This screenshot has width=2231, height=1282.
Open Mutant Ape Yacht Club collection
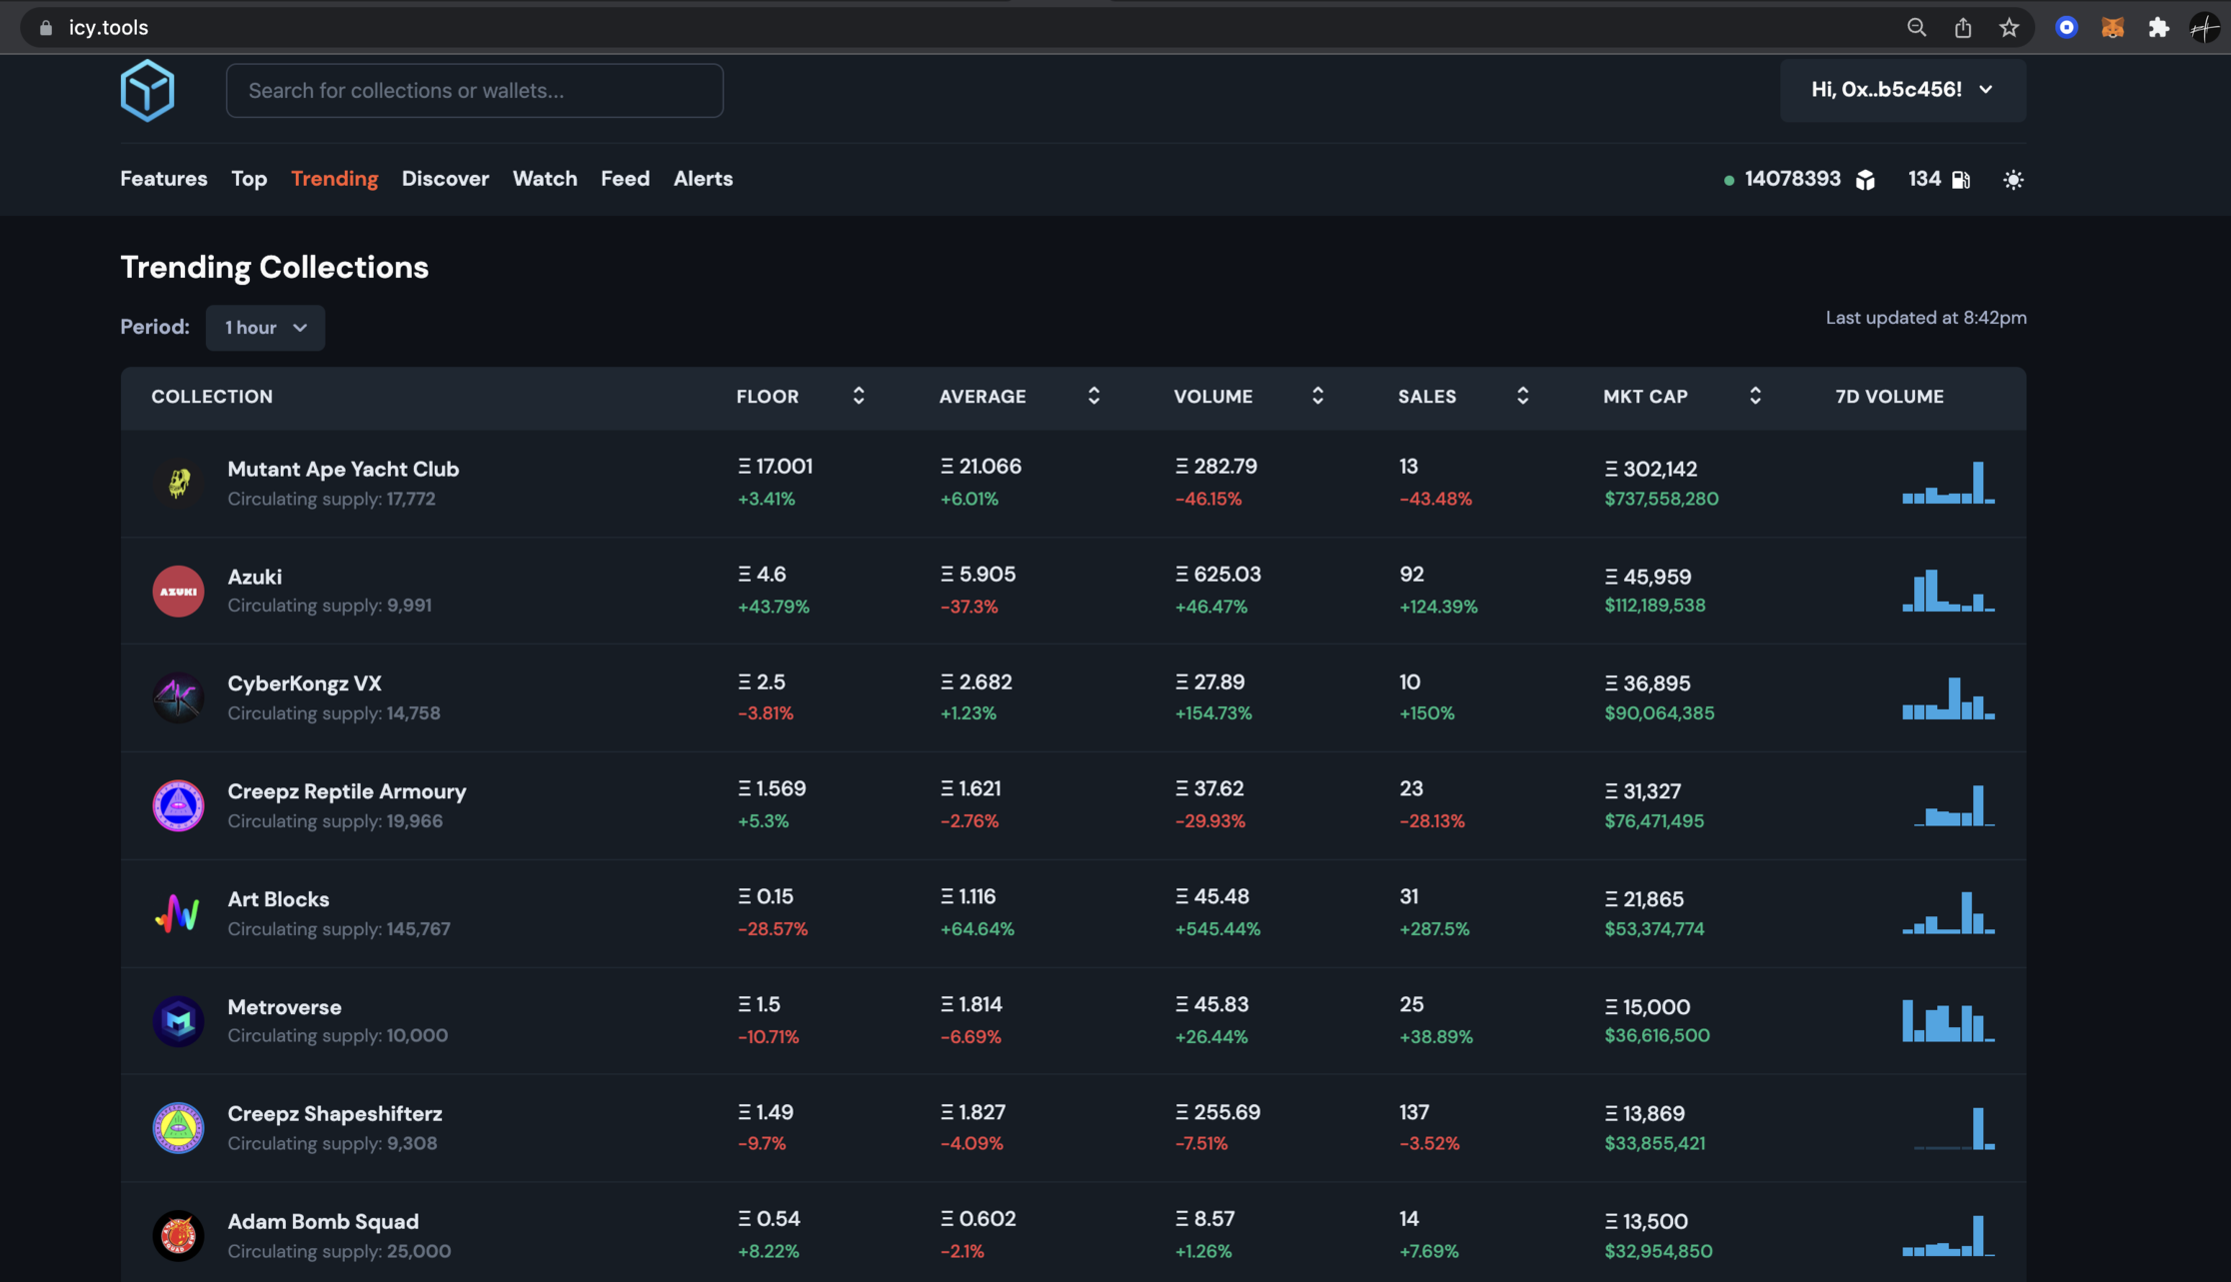pos(343,470)
